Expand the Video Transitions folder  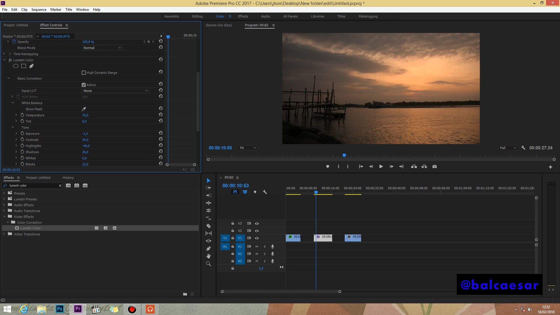[4, 234]
